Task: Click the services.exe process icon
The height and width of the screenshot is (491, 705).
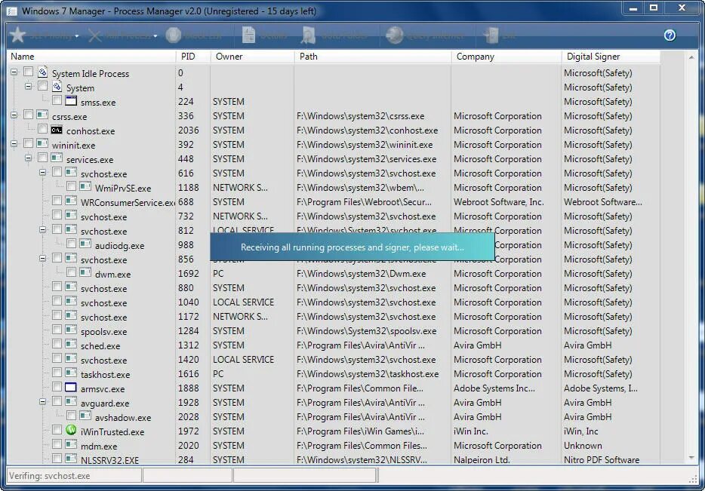Action: coord(56,158)
